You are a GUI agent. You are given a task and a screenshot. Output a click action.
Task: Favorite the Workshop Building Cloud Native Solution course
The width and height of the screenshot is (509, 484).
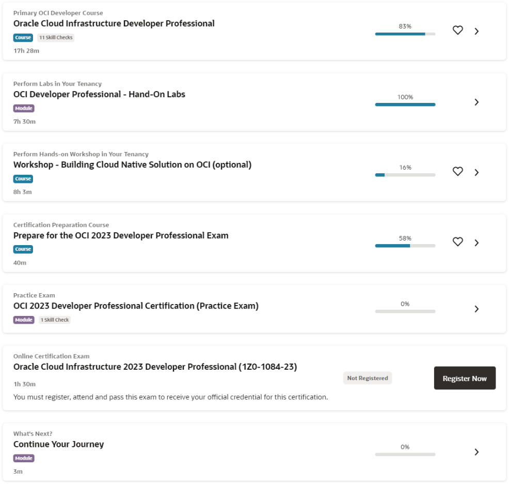click(x=457, y=172)
